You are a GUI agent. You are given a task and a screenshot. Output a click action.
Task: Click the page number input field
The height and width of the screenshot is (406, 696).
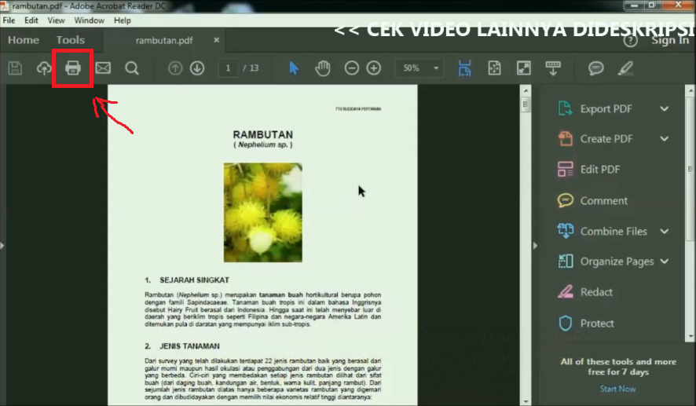click(x=228, y=68)
